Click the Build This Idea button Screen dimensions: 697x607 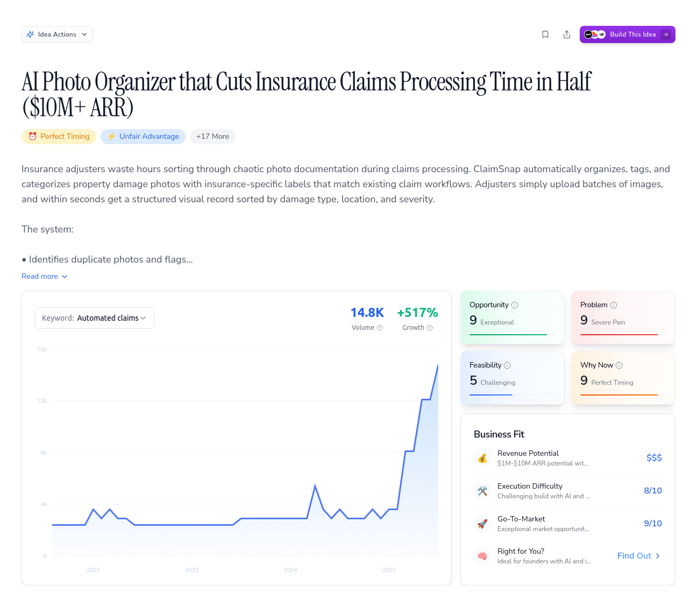(627, 34)
